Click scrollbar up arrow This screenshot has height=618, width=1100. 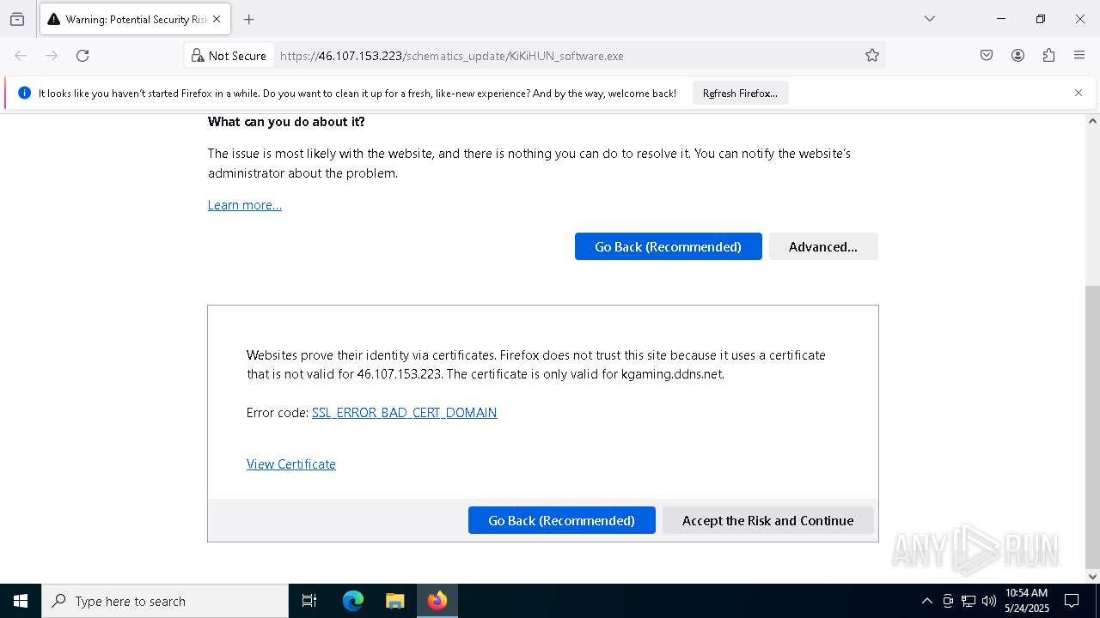1092,121
